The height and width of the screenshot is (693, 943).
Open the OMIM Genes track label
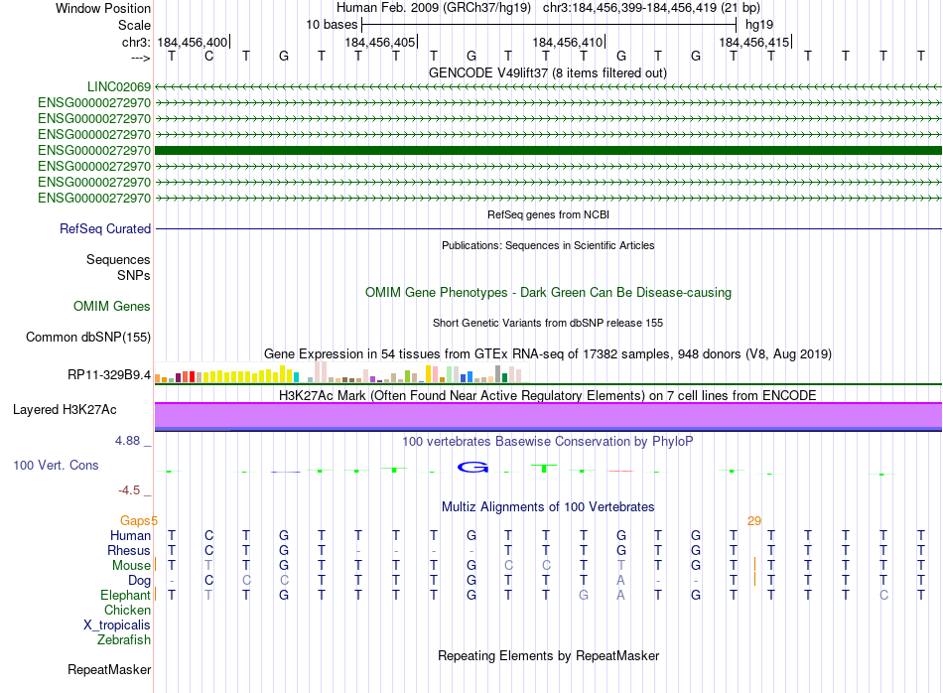coord(112,306)
